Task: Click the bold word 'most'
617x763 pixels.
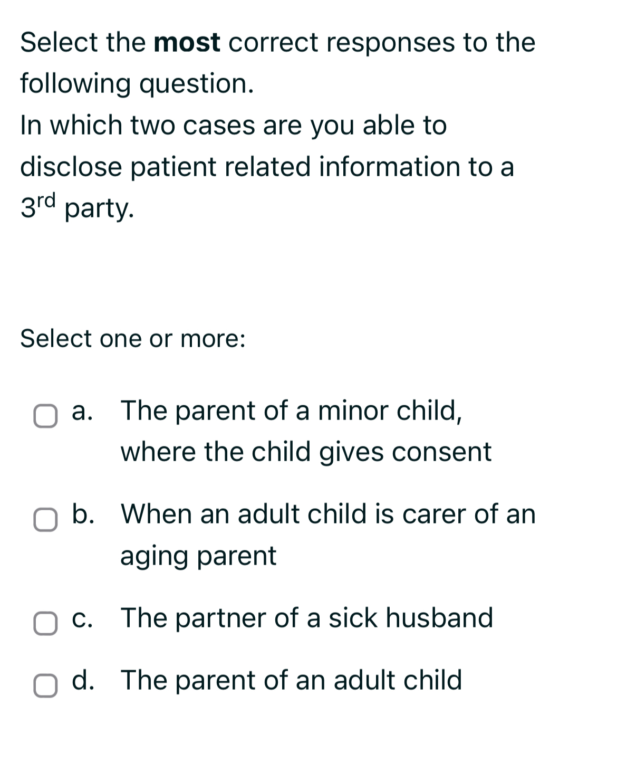Action: tap(187, 42)
